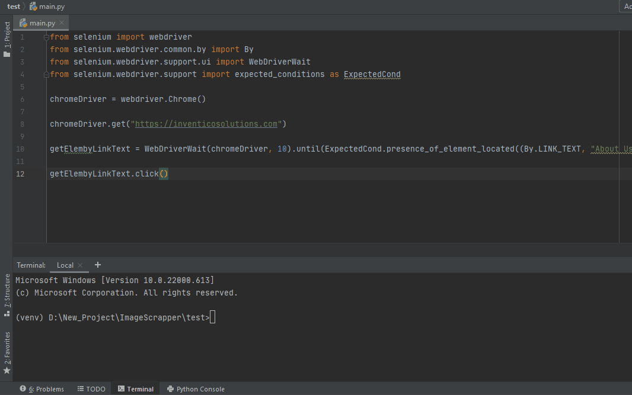This screenshot has height=395, width=632.
Task: Start a new terminal session with the plus button
Action: coord(98,265)
